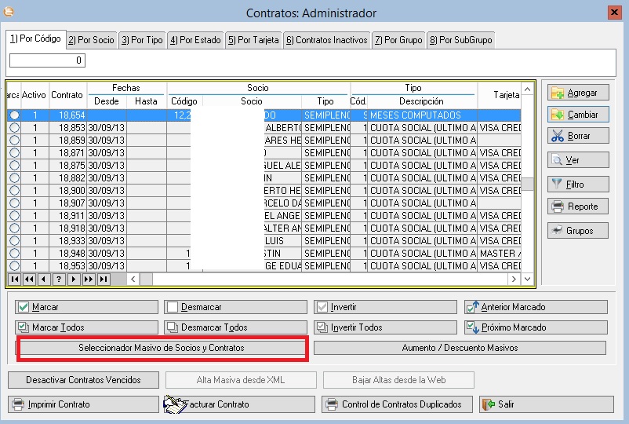Delete the record with the Borrar button
Viewport: 629px width, 424px height.
click(x=580, y=136)
